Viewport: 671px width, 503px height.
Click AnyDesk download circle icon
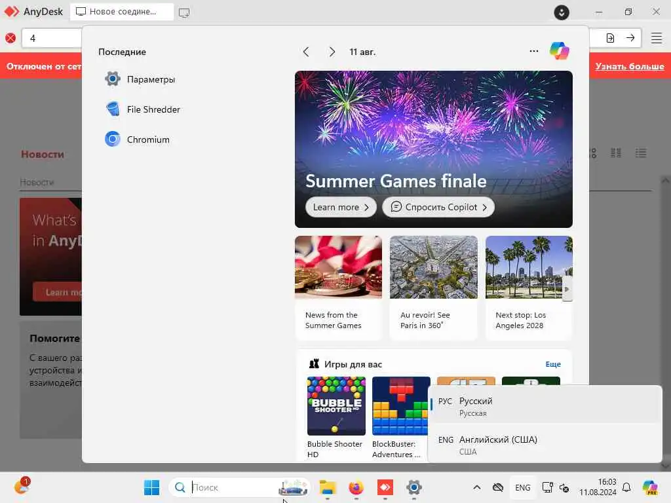click(562, 12)
